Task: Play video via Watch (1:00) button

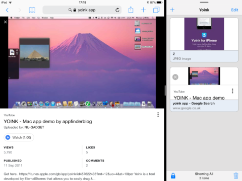Action: tap(19, 137)
